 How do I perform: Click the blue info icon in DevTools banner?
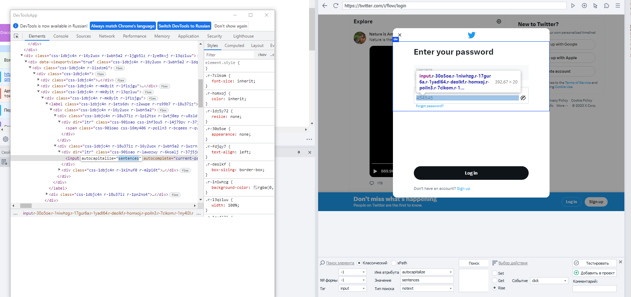[16, 26]
